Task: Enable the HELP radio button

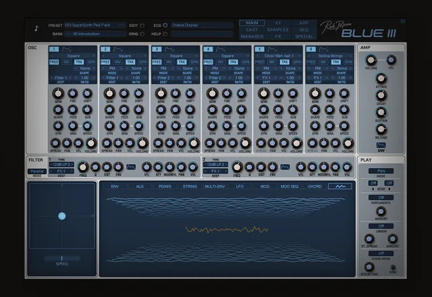Action: [x=165, y=34]
